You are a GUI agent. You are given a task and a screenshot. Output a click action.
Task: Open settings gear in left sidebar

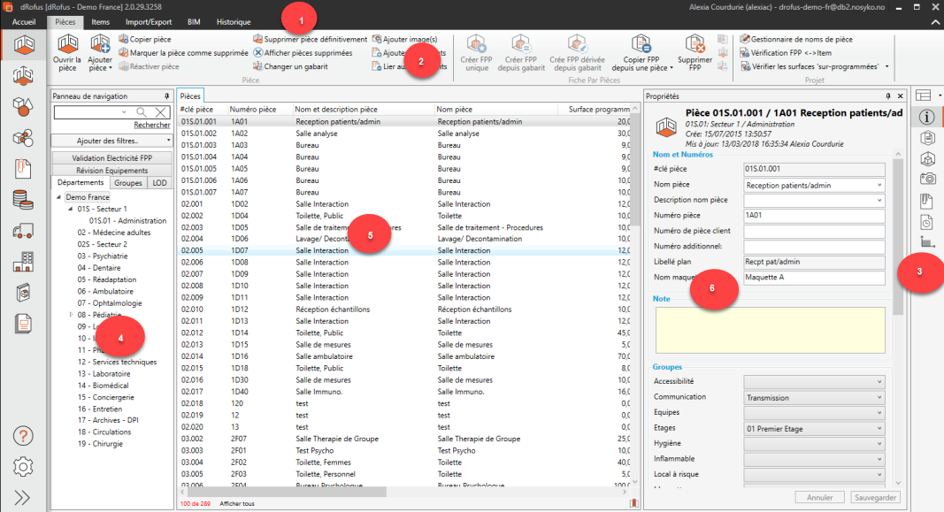coord(24,466)
